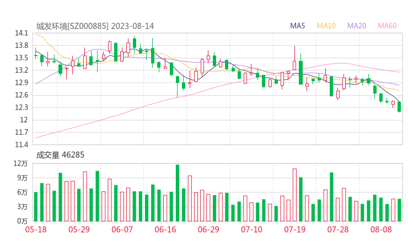Click the 11.4 price axis label
This screenshot has width=408, height=242.
[x=22, y=145]
